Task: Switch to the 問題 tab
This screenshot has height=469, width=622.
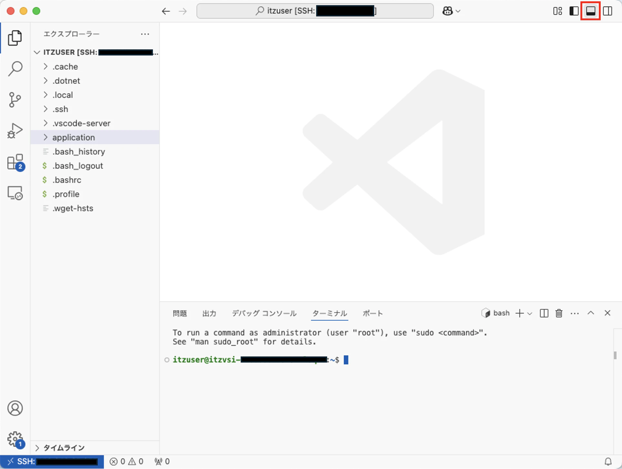Action: coord(180,313)
